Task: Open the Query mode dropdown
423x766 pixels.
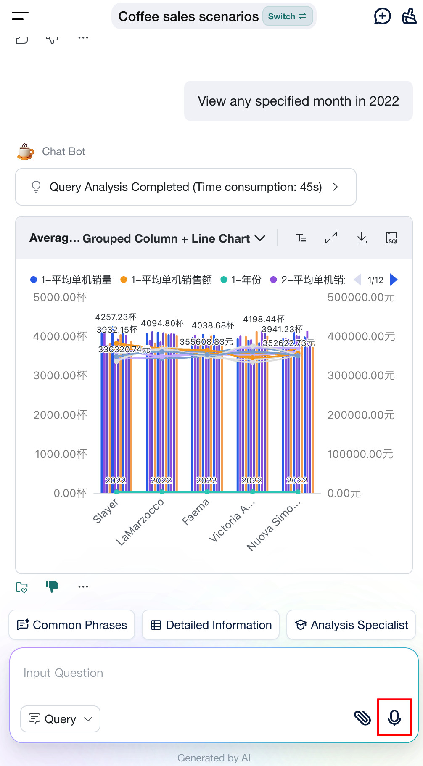Action: 60,719
